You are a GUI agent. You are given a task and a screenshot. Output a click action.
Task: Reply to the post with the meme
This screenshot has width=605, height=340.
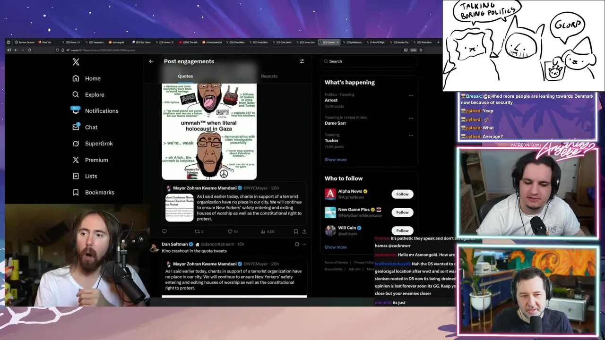tap(164, 231)
